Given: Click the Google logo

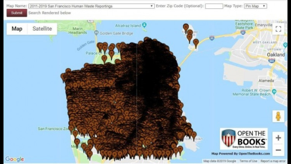Looking at the screenshot, I should coord(15,159).
